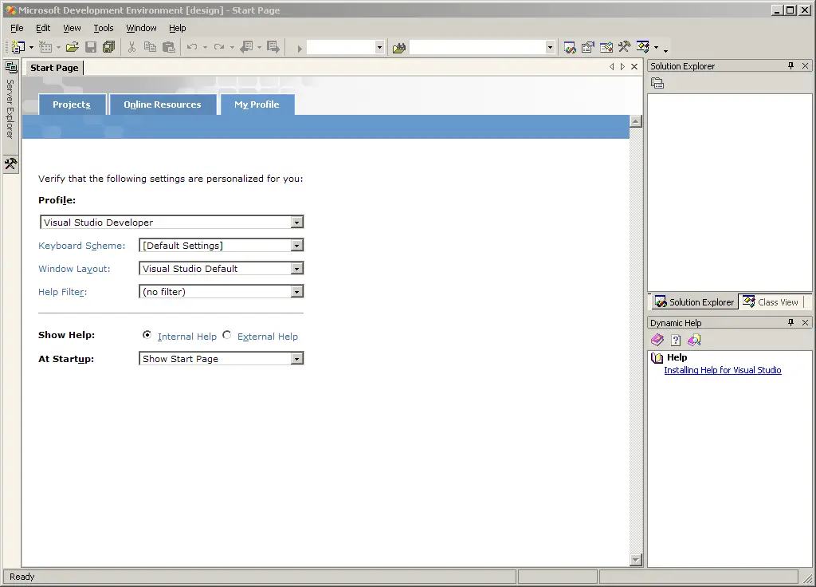Viewport: 816px width, 587px height.
Task: Click the Start Page scroll up arrow
Action: (635, 121)
